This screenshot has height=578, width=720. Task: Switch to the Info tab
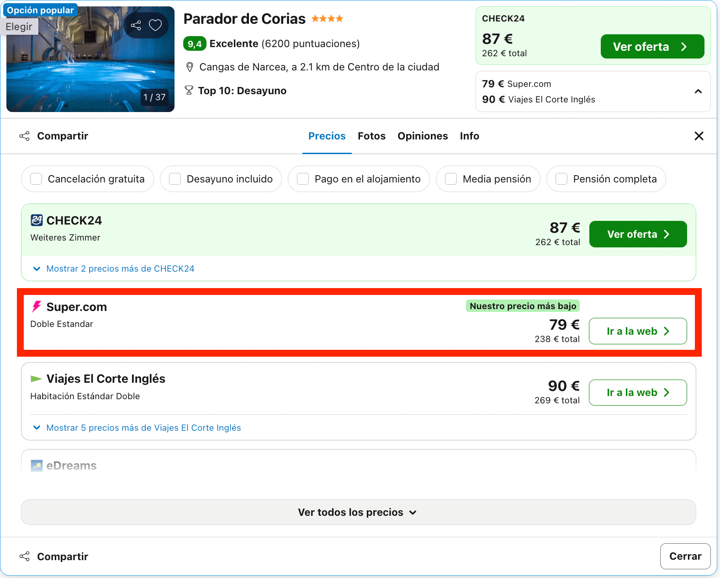pyautogui.click(x=469, y=136)
